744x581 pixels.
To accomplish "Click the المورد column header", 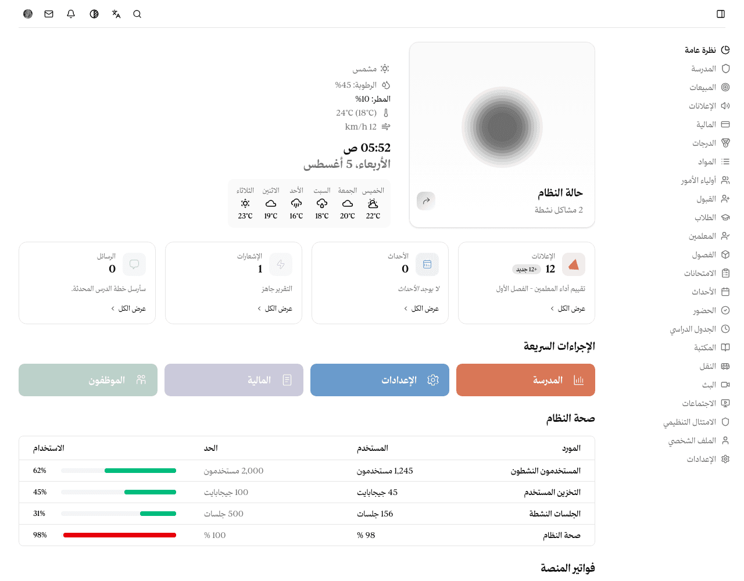I will click(571, 448).
